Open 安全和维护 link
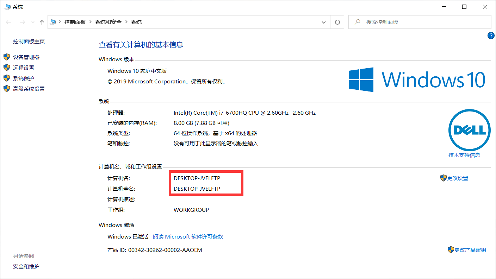 point(26,266)
